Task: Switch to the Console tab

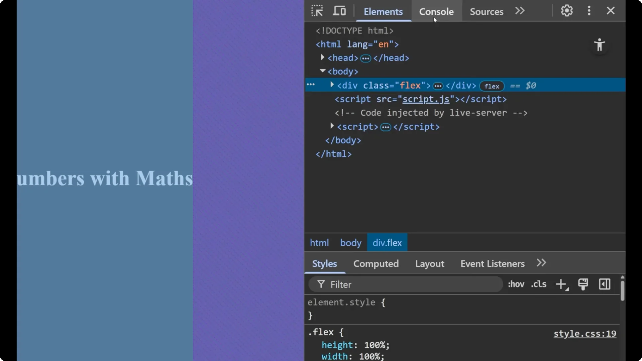Action: pos(436,11)
